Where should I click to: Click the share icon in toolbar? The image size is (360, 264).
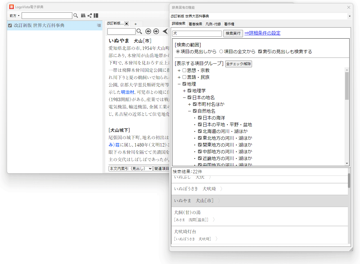coord(90,16)
